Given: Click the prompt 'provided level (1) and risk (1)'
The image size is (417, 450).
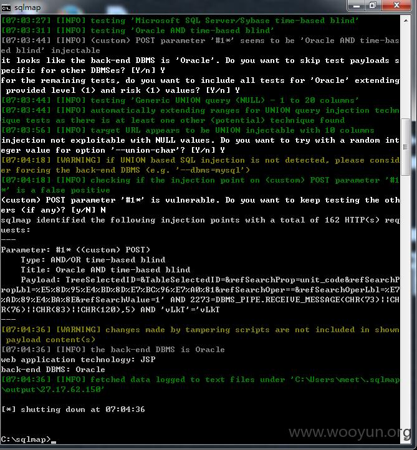Looking at the screenshot, I should 123,90.
